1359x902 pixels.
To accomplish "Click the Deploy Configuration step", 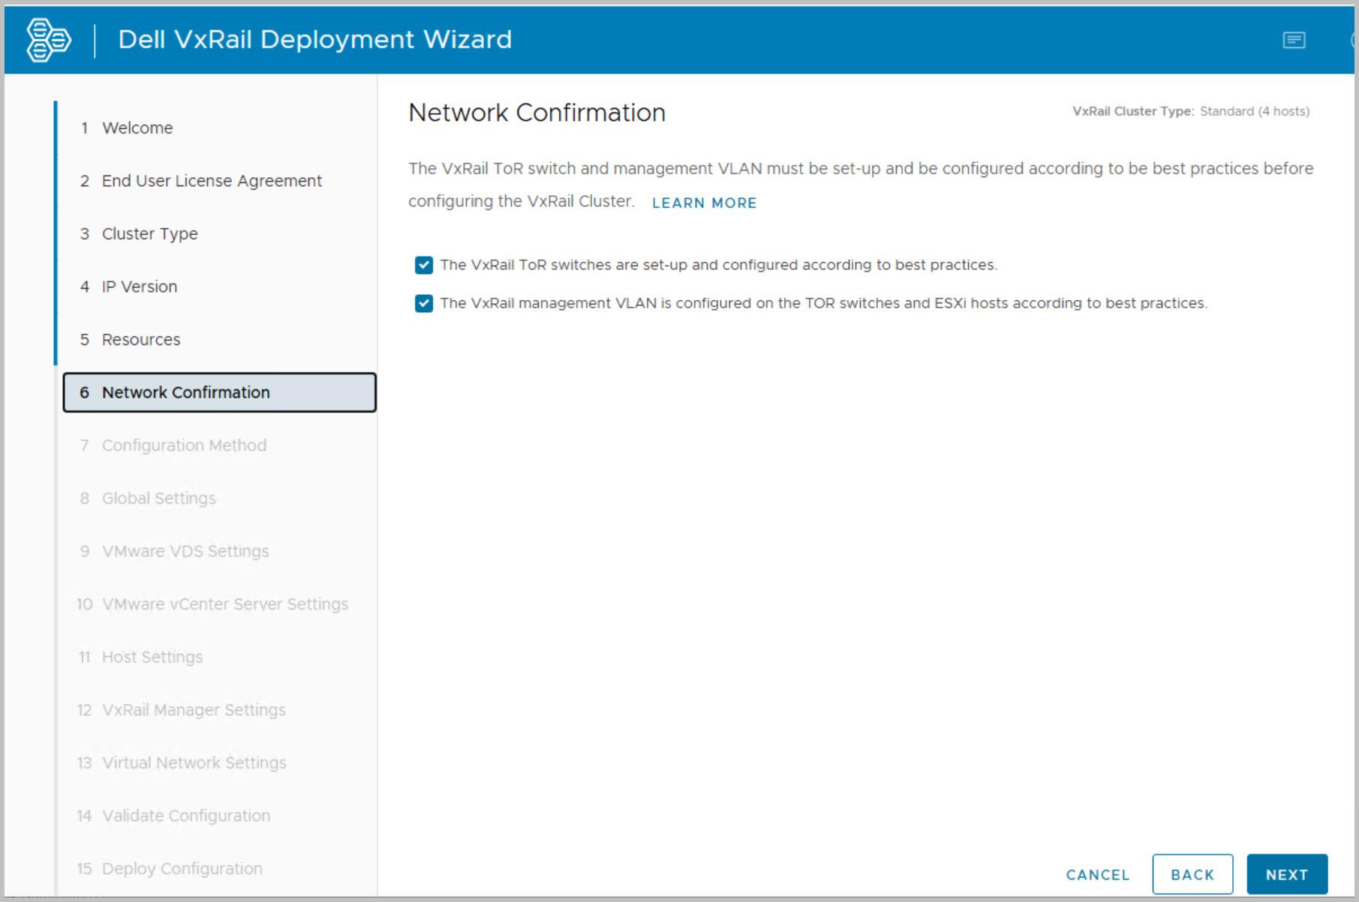I will click(182, 868).
